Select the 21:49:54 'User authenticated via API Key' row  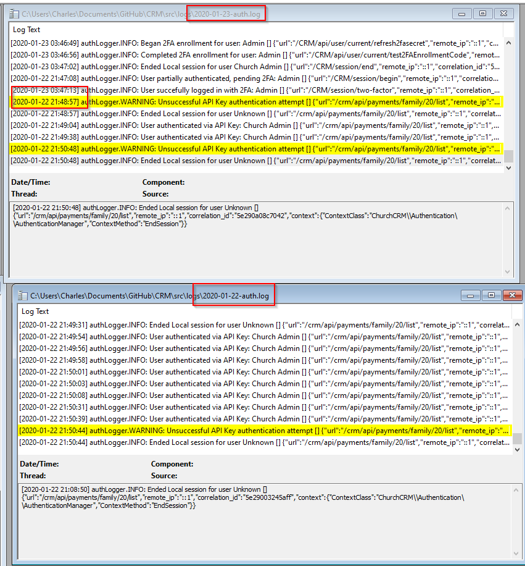265,337
